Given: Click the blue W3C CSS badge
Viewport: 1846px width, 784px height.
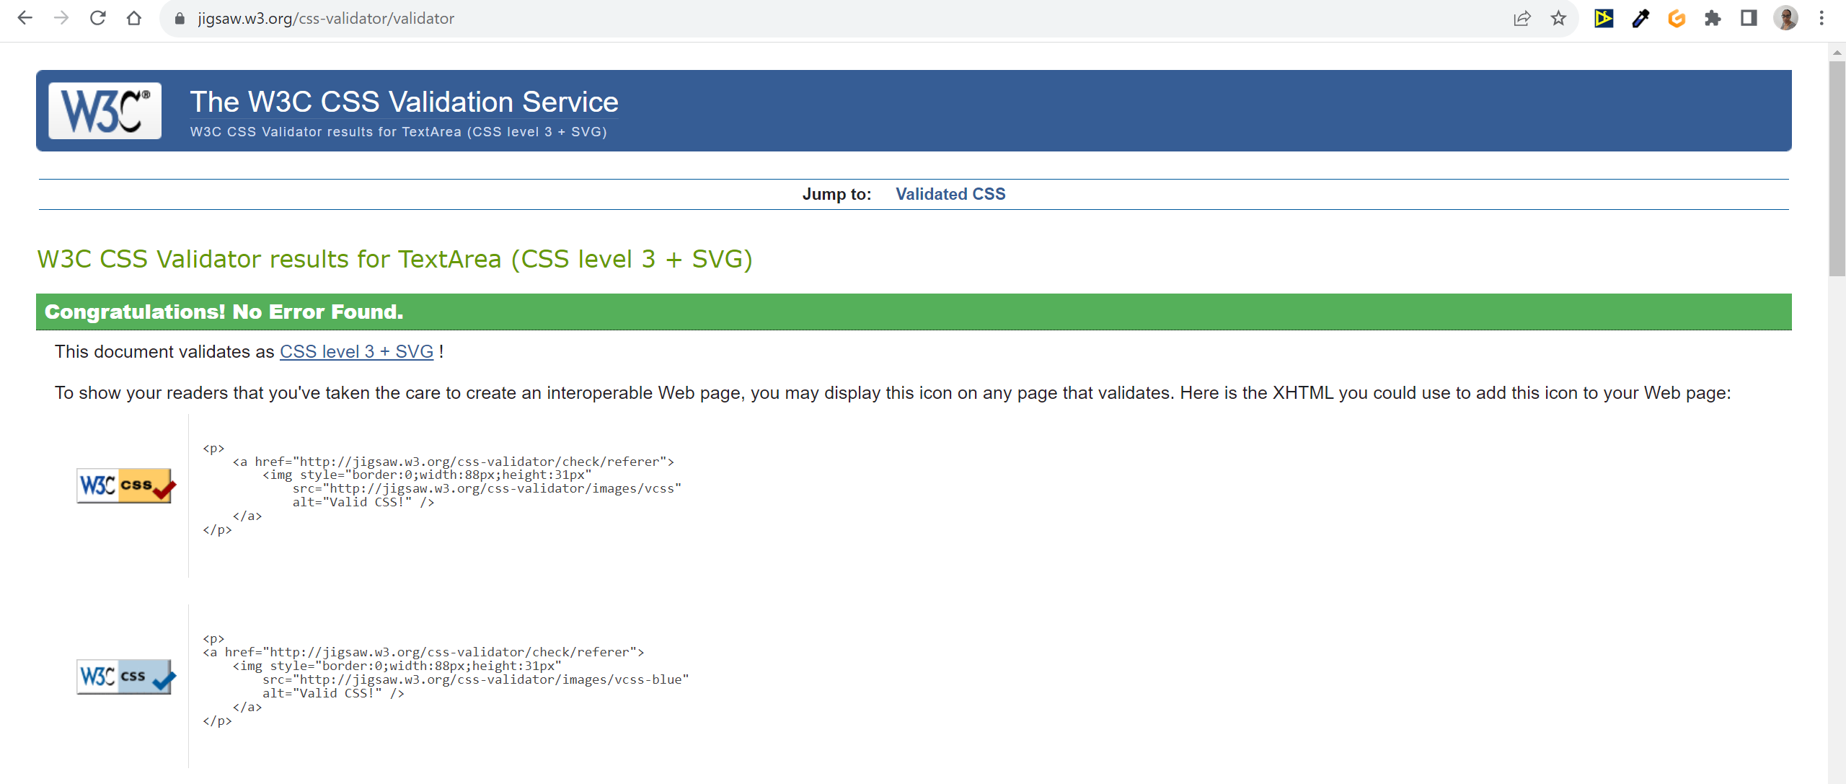Looking at the screenshot, I should [125, 677].
